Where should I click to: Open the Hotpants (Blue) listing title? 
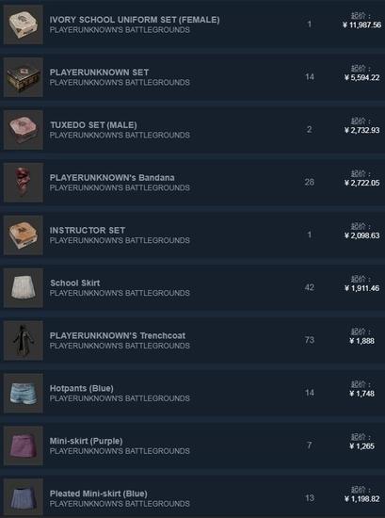point(82,388)
